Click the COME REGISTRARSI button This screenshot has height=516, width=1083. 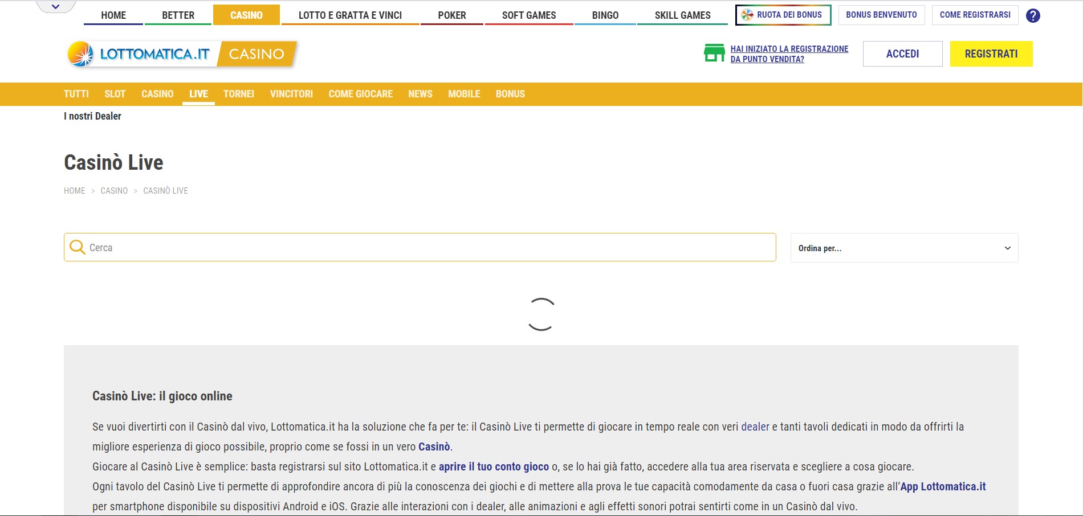click(975, 15)
